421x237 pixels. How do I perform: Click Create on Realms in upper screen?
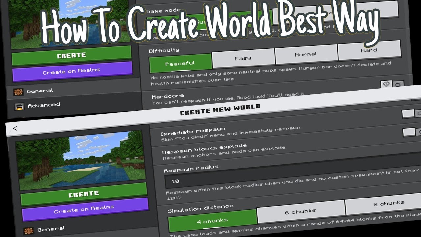coord(72,71)
